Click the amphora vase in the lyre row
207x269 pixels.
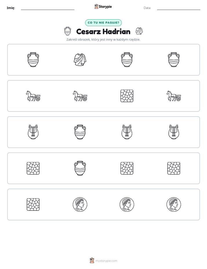(80, 132)
